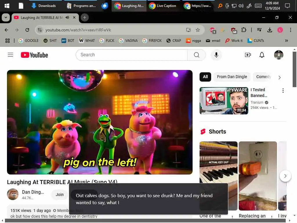Open the notifications bell
The image size is (297, 223).
262,55
